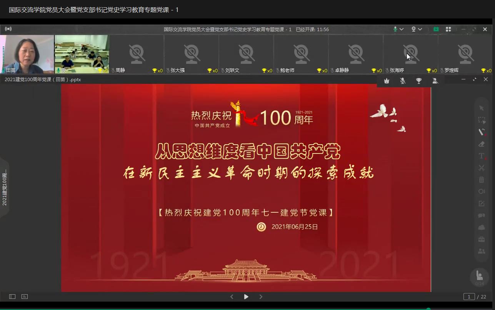Select the pen drawing tool

click(481, 132)
